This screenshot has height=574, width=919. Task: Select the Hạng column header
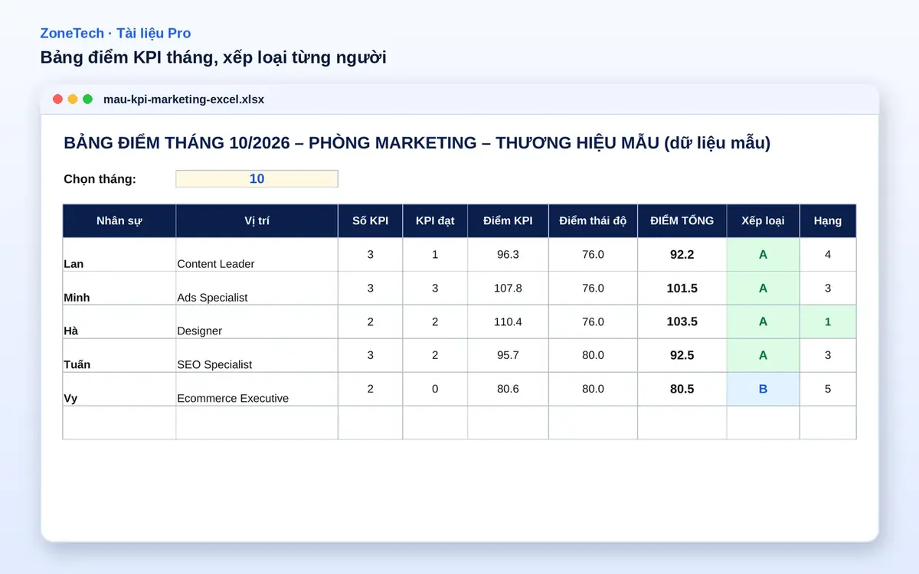pyautogui.click(x=828, y=221)
